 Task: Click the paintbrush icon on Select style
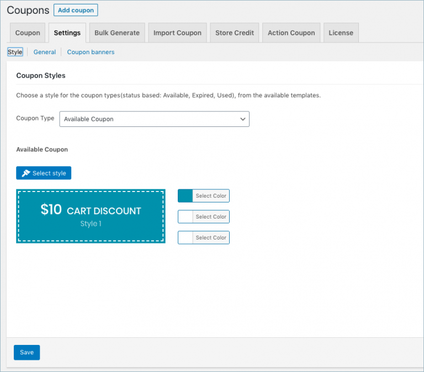point(26,173)
